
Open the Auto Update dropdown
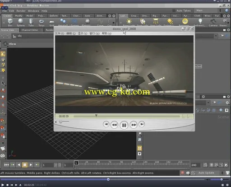pyautogui.click(x=210, y=173)
